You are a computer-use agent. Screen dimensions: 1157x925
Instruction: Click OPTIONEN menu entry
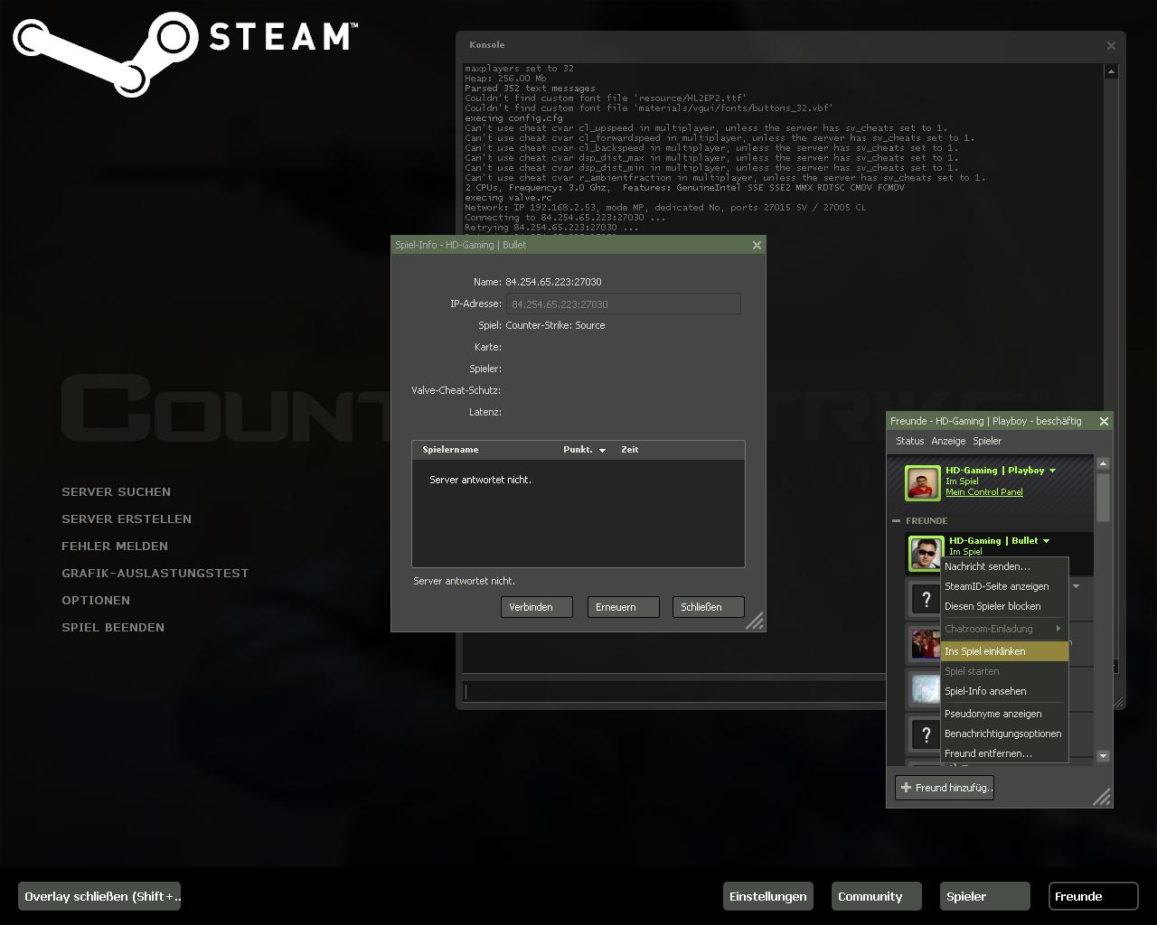coord(96,600)
